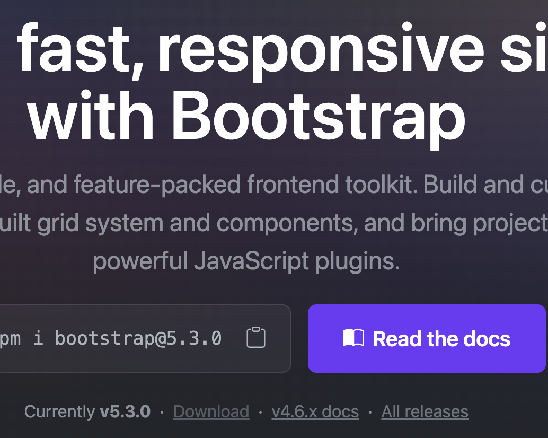View the All releases link

[425, 411]
